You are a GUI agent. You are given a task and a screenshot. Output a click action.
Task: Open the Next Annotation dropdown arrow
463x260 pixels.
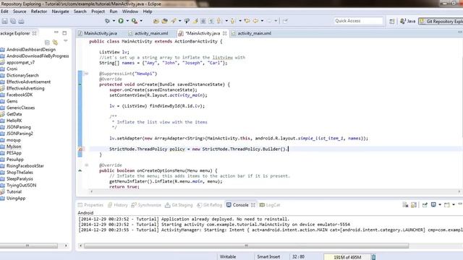(226, 21)
